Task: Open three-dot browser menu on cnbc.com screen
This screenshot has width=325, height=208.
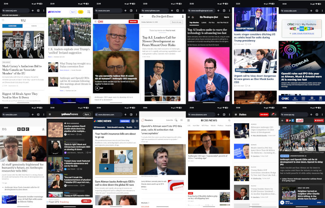Action: [x=322, y=11]
